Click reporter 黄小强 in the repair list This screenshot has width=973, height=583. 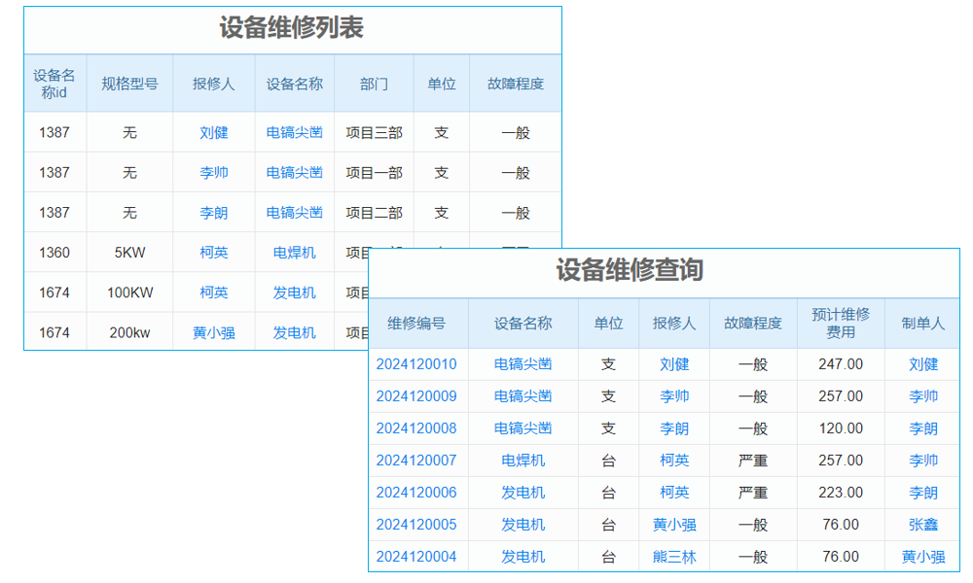point(213,331)
